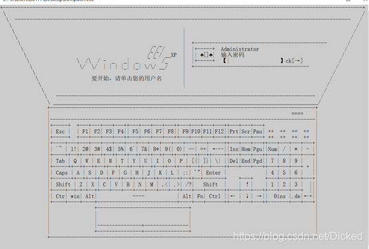Click the G key
Image resolution: width=369 pixels, height=249 pixels.
[125, 172]
